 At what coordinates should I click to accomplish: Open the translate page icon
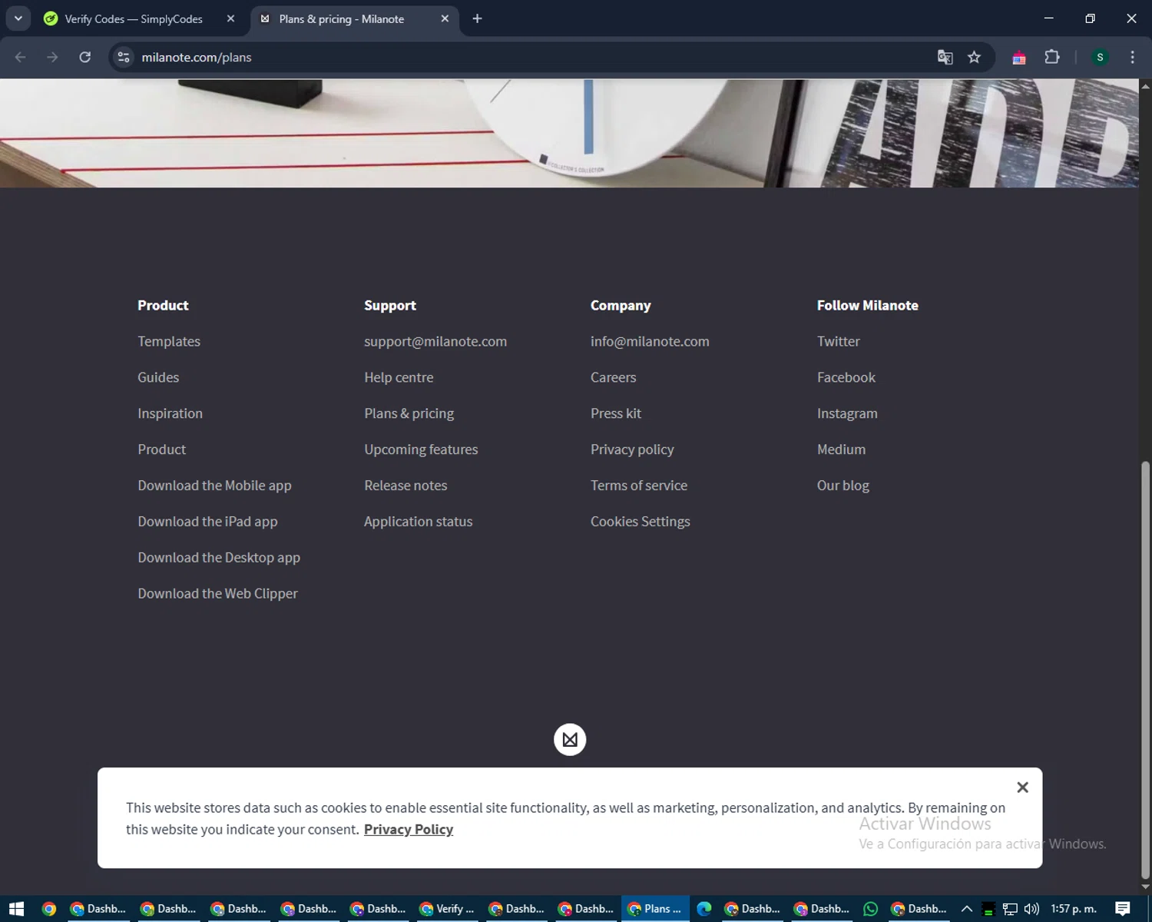pyautogui.click(x=945, y=57)
